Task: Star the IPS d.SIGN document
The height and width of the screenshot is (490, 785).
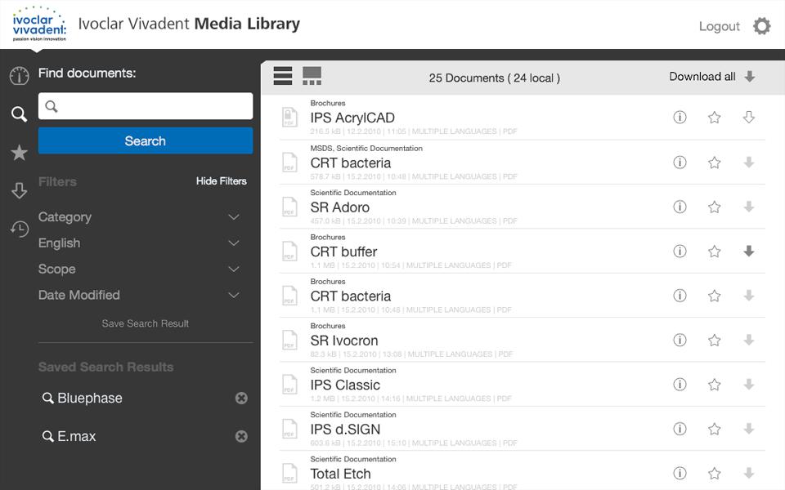Action: click(715, 429)
